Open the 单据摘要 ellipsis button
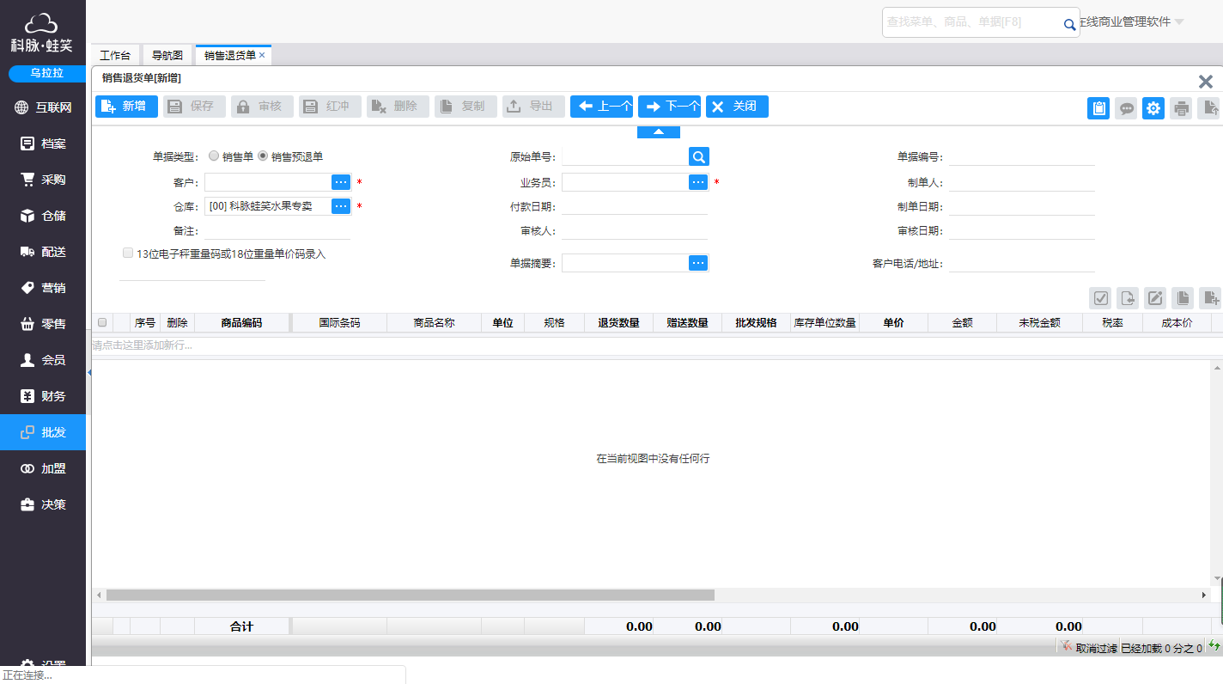Viewport: 1223px width, 684px height. [698, 263]
